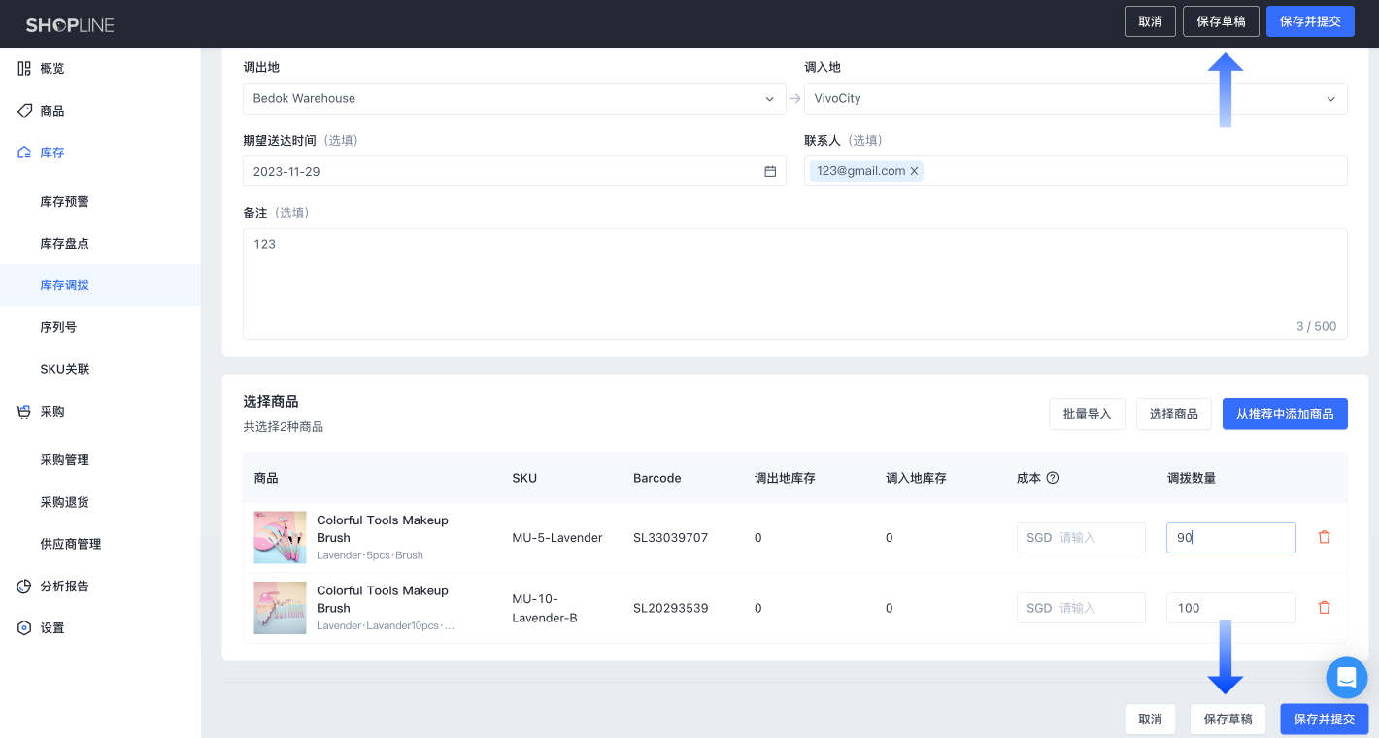Click the 分析报告 pie chart icon

[24, 587]
